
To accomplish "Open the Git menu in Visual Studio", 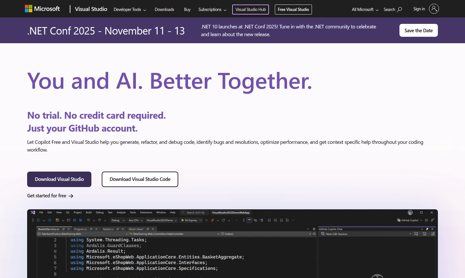I will [67, 212].
